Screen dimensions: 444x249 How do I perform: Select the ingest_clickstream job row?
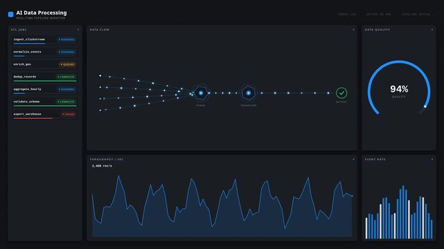click(x=45, y=40)
